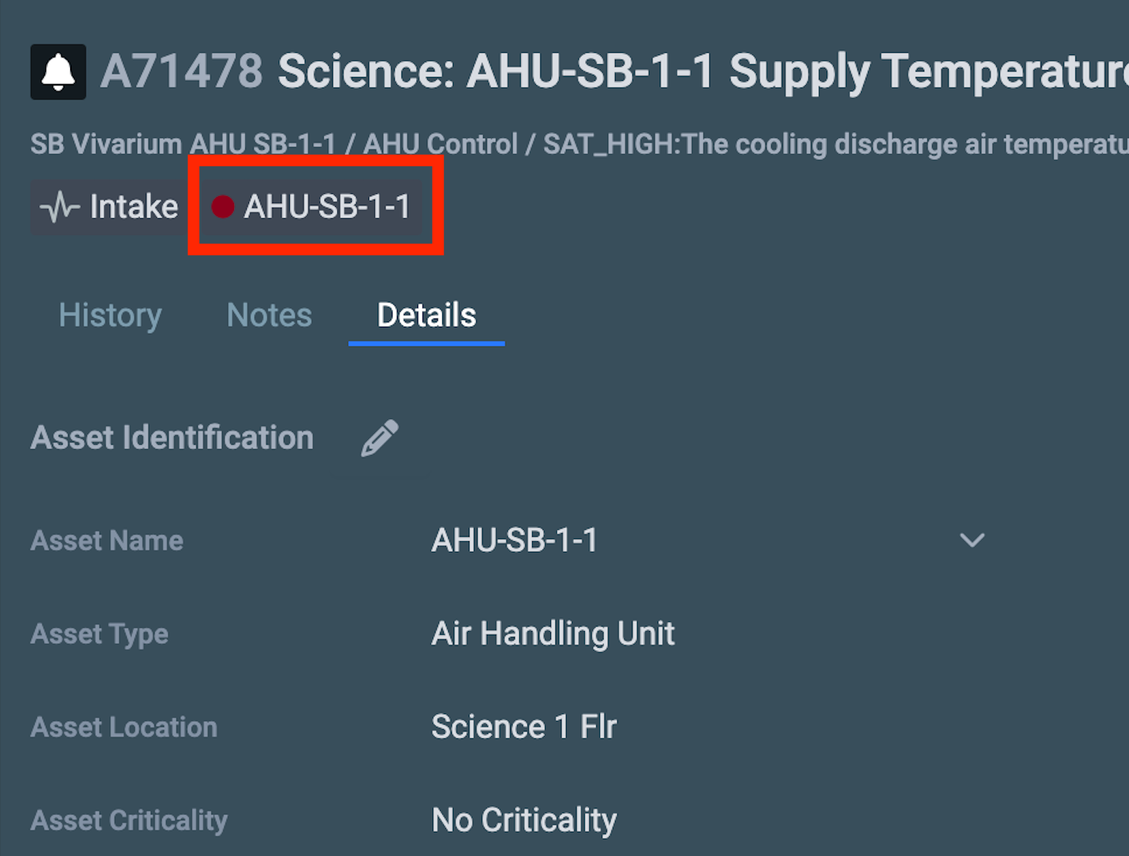Screen dimensions: 1129x856
Task: Open the Asset Identification edit pencil
Action: [x=380, y=436]
